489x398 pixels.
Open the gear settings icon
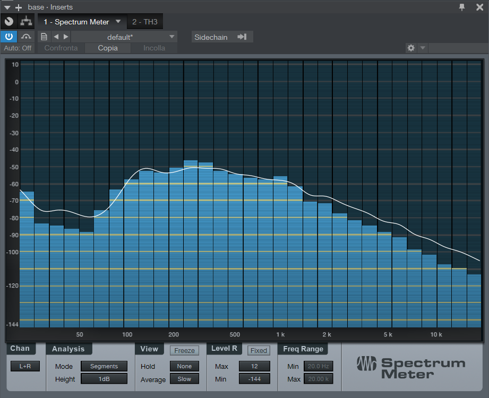coord(410,48)
